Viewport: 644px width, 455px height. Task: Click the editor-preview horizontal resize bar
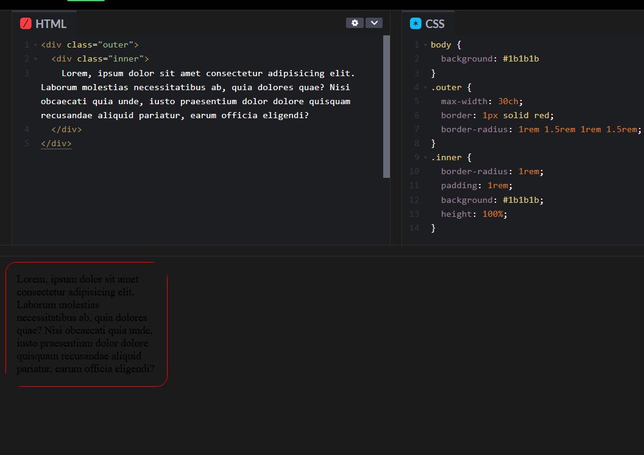pyautogui.click(x=322, y=250)
